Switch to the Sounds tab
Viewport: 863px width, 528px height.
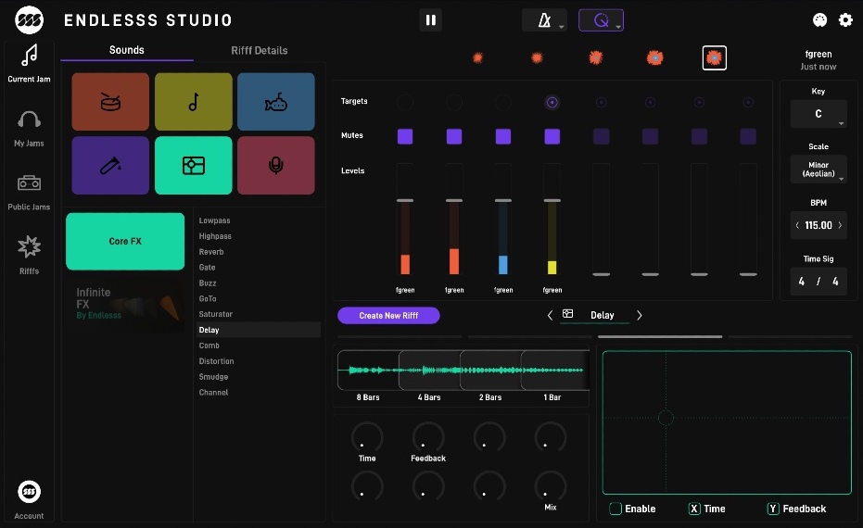point(127,50)
